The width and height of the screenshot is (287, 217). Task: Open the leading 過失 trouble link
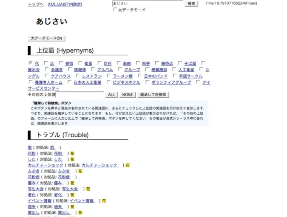click(x=31, y=206)
